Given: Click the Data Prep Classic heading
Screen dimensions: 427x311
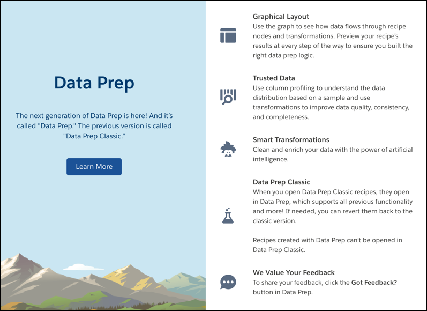Looking at the screenshot, I should tap(281, 182).
